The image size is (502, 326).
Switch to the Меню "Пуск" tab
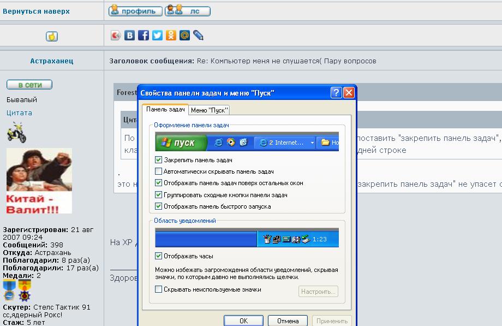tap(210, 110)
